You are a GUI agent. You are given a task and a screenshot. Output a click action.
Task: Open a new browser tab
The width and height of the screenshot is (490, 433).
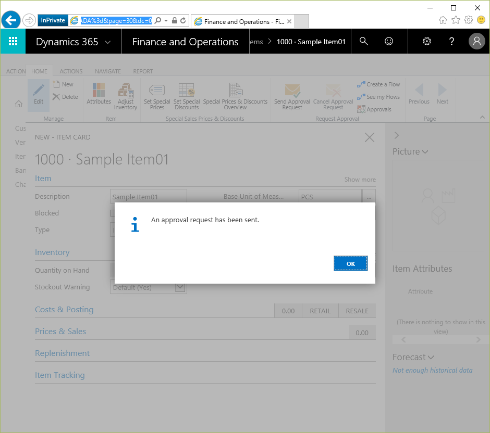coord(302,21)
